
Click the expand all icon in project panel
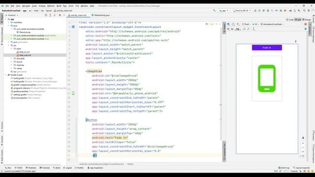[50, 15]
